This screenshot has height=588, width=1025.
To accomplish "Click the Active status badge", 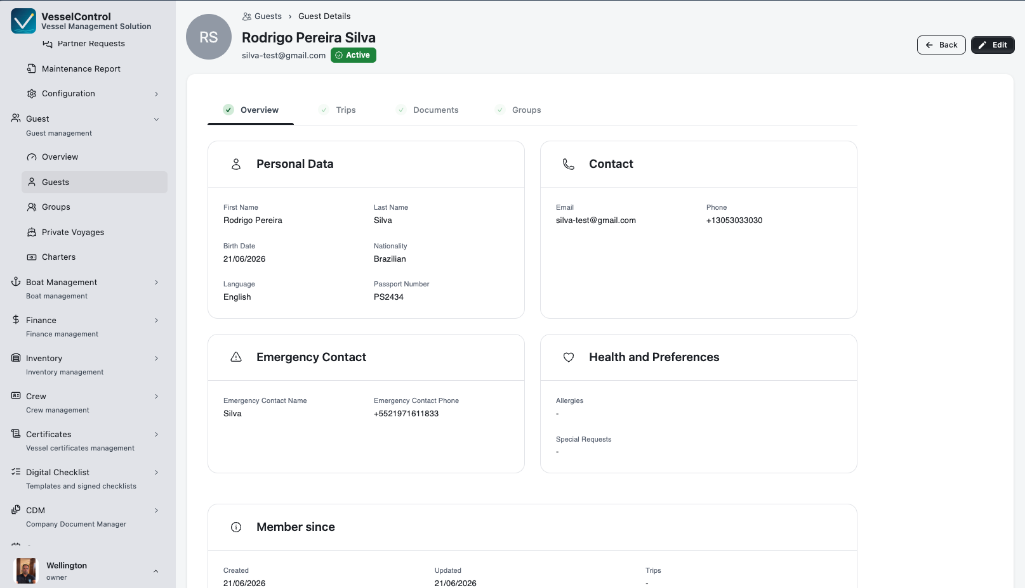I will pos(354,55).
